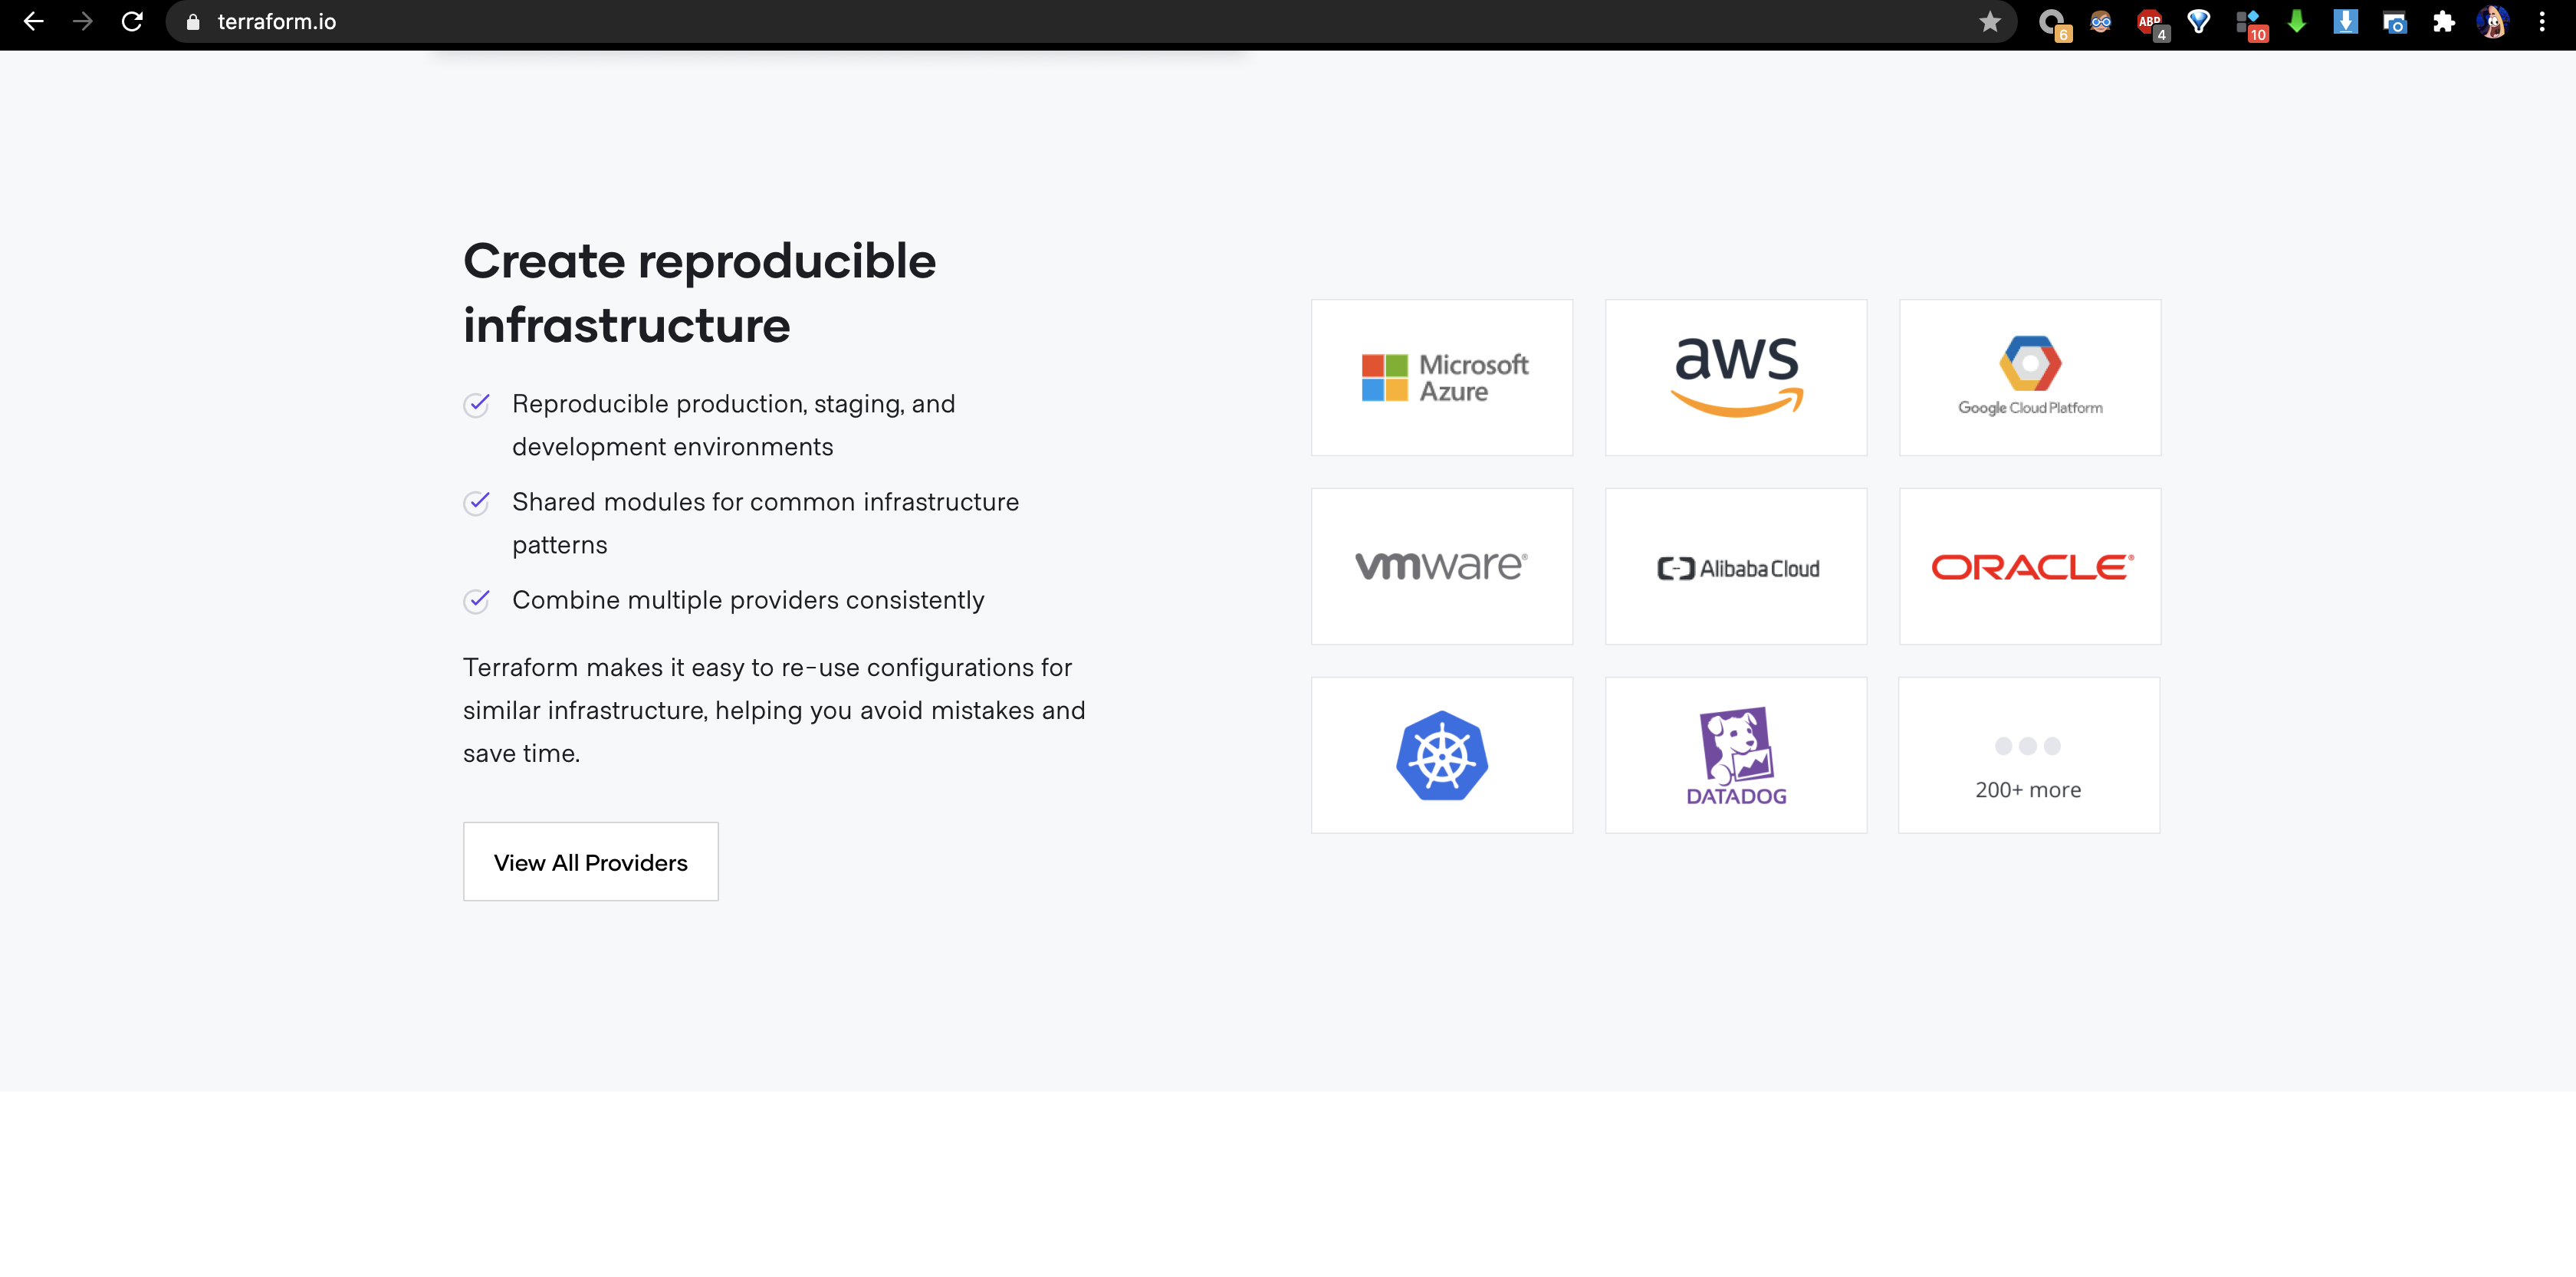The height and width of the screenshot is (1277, 2576).
Task: Open the Google Cloud Platform tile
Action: pyautogui.click(x=2029, y=378)
